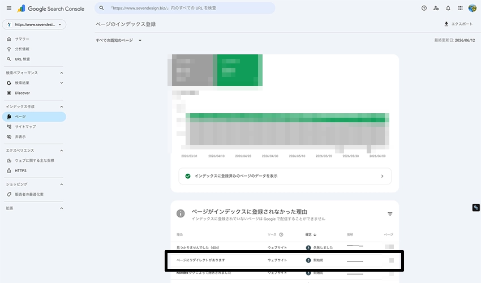Open the Google apps grid

coord(461,8)
